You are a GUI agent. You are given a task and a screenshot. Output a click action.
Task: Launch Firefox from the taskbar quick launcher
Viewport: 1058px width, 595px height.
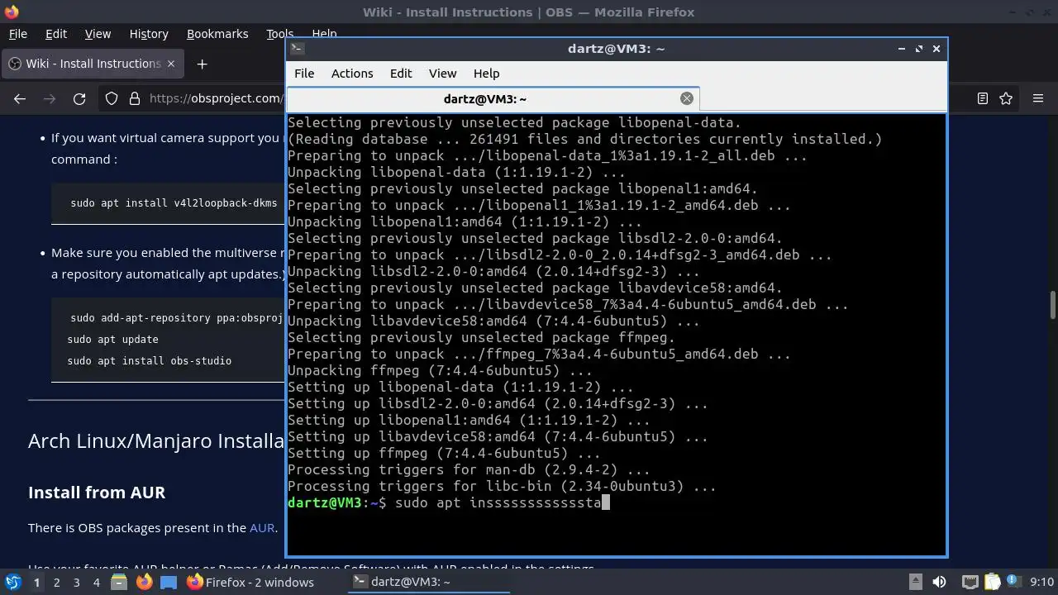144,582
